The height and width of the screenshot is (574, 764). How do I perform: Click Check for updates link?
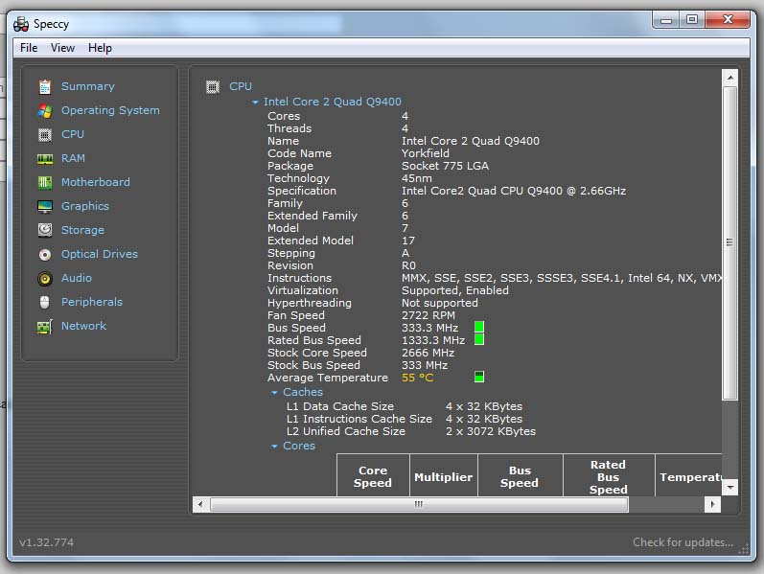point(683,542)
